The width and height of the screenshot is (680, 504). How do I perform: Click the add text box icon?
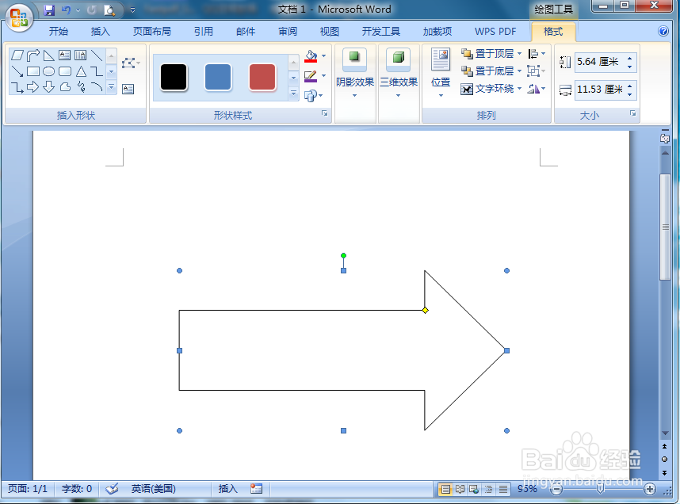pyautogui.click(x=128, y=89)
